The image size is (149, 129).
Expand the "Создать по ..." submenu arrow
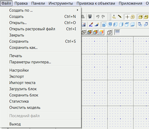point(78,10)
